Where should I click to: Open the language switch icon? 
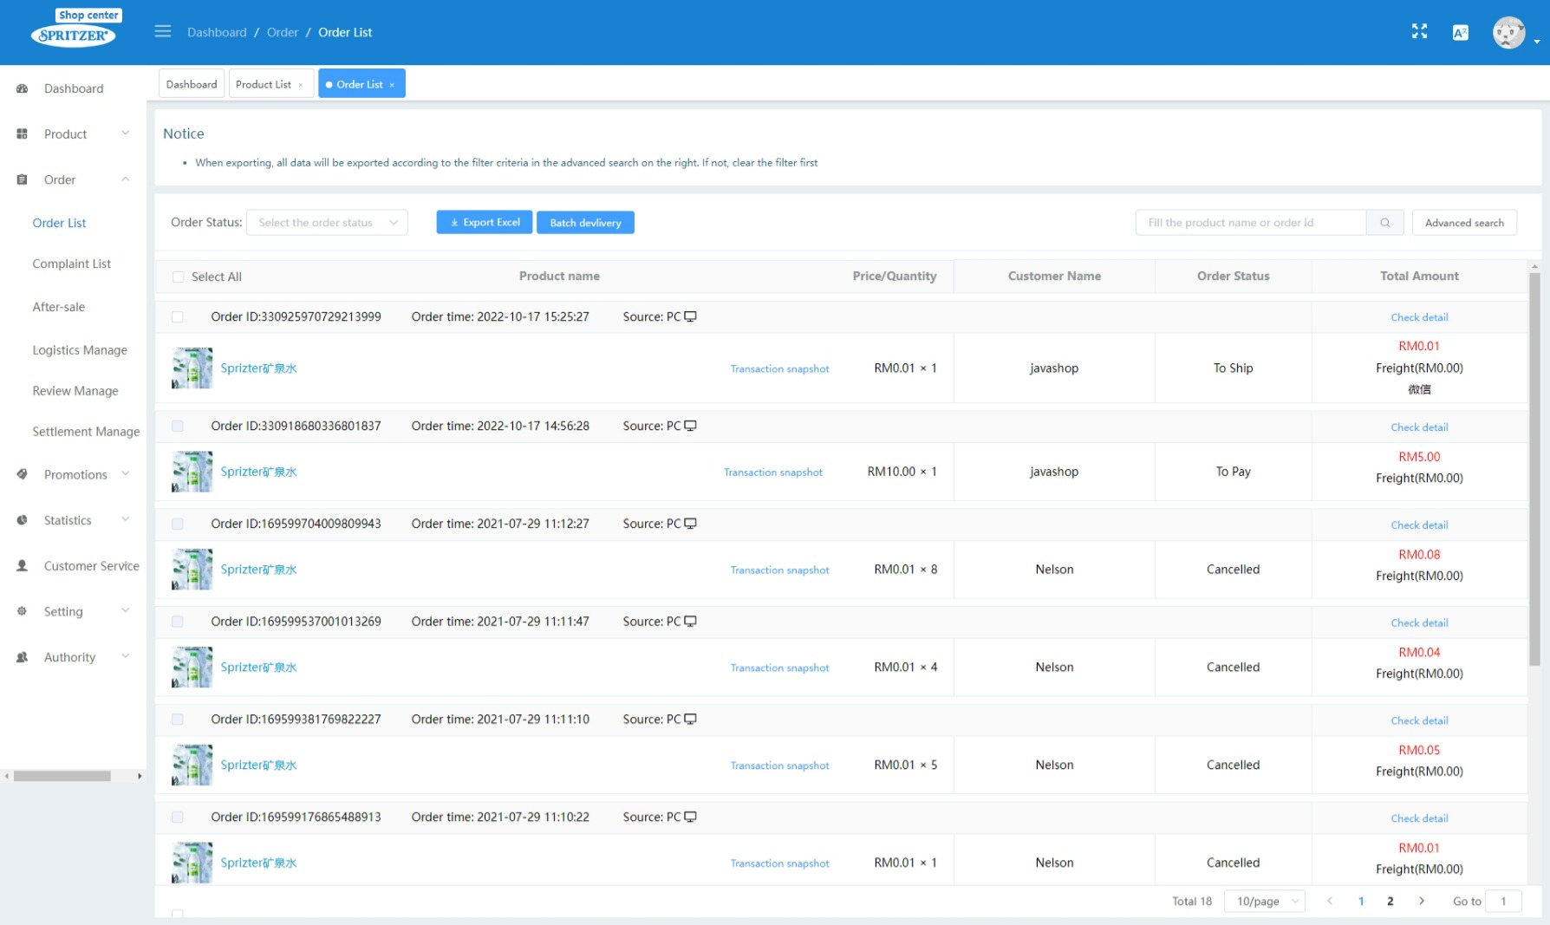tap(1461, 33)
